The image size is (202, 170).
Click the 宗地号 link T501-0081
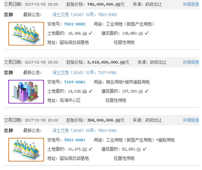click(x=75, y=140)
